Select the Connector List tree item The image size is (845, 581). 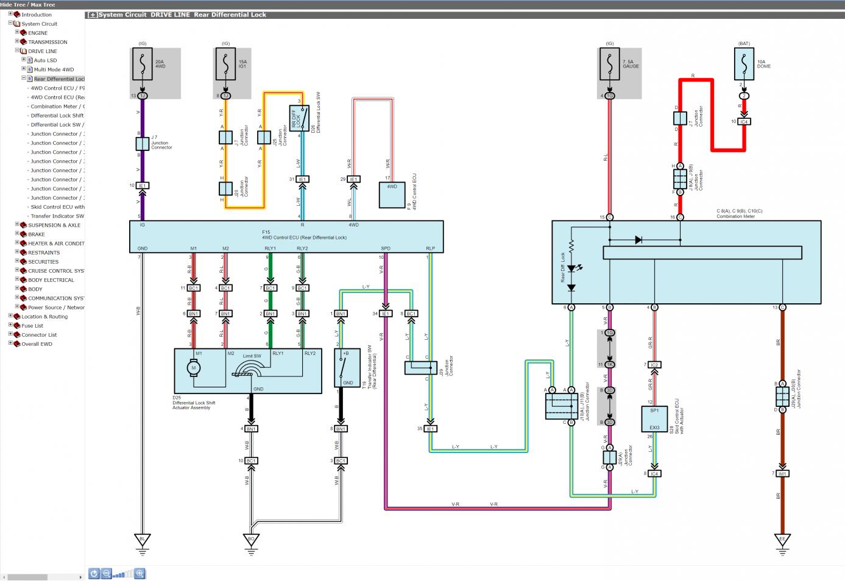[39, 335]
